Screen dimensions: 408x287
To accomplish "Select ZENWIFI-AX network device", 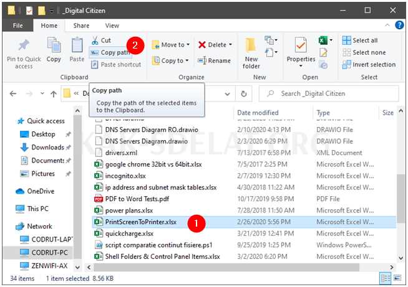I will [x=44, y=265].
